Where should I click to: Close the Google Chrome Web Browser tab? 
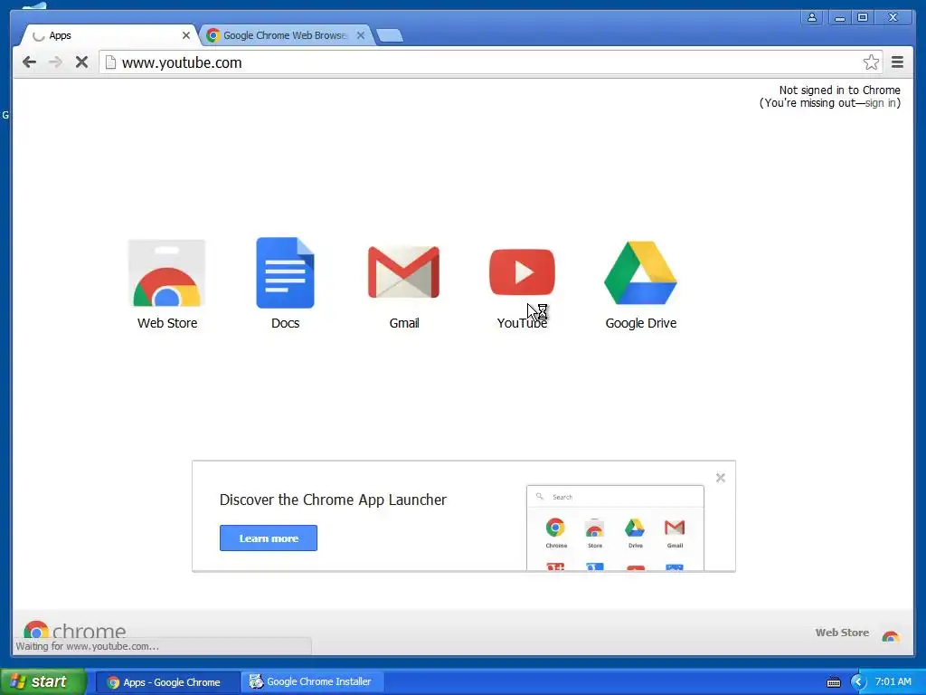pos(360,35)
